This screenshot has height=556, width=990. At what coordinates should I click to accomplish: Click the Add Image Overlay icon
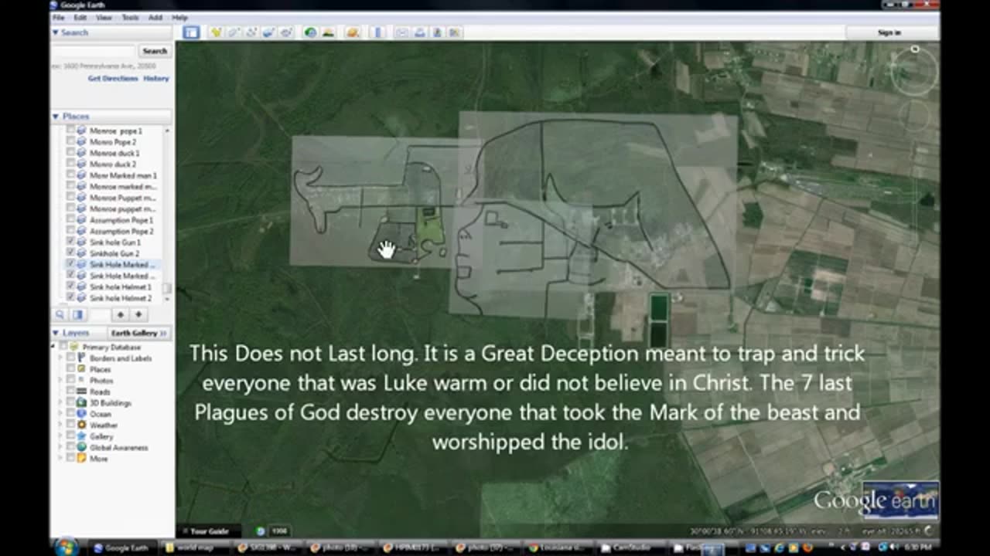click(x=268, y=32)
